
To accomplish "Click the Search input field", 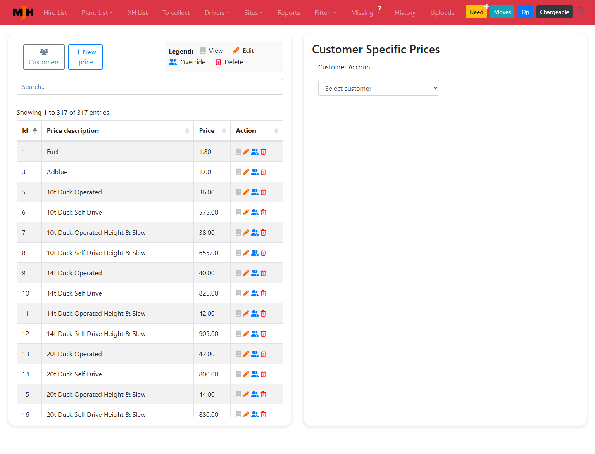I will coord(150,87).
